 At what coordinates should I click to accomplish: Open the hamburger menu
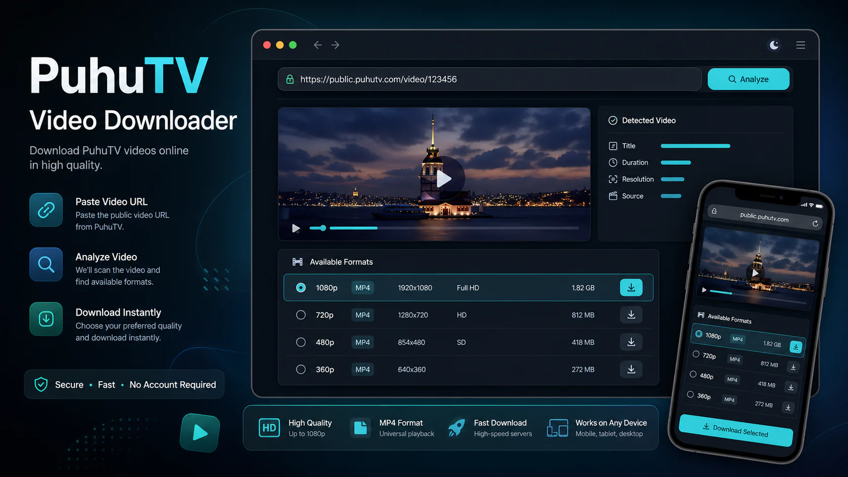[801, 45]
